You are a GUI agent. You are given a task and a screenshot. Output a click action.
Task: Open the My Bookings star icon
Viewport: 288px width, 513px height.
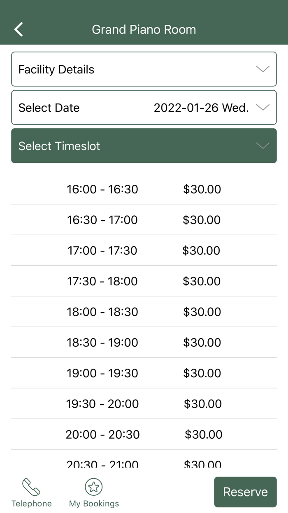[93, 487]
